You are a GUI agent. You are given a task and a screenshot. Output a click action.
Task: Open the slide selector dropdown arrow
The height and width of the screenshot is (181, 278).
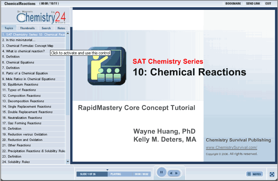click(107, 170)
